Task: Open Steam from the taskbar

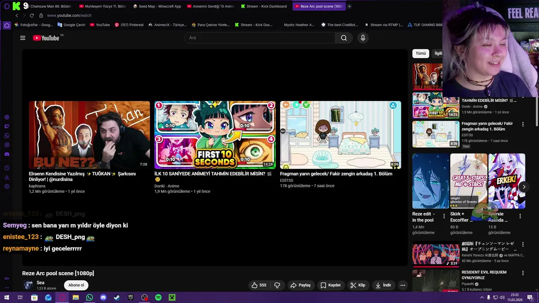Action: (117, 298)
